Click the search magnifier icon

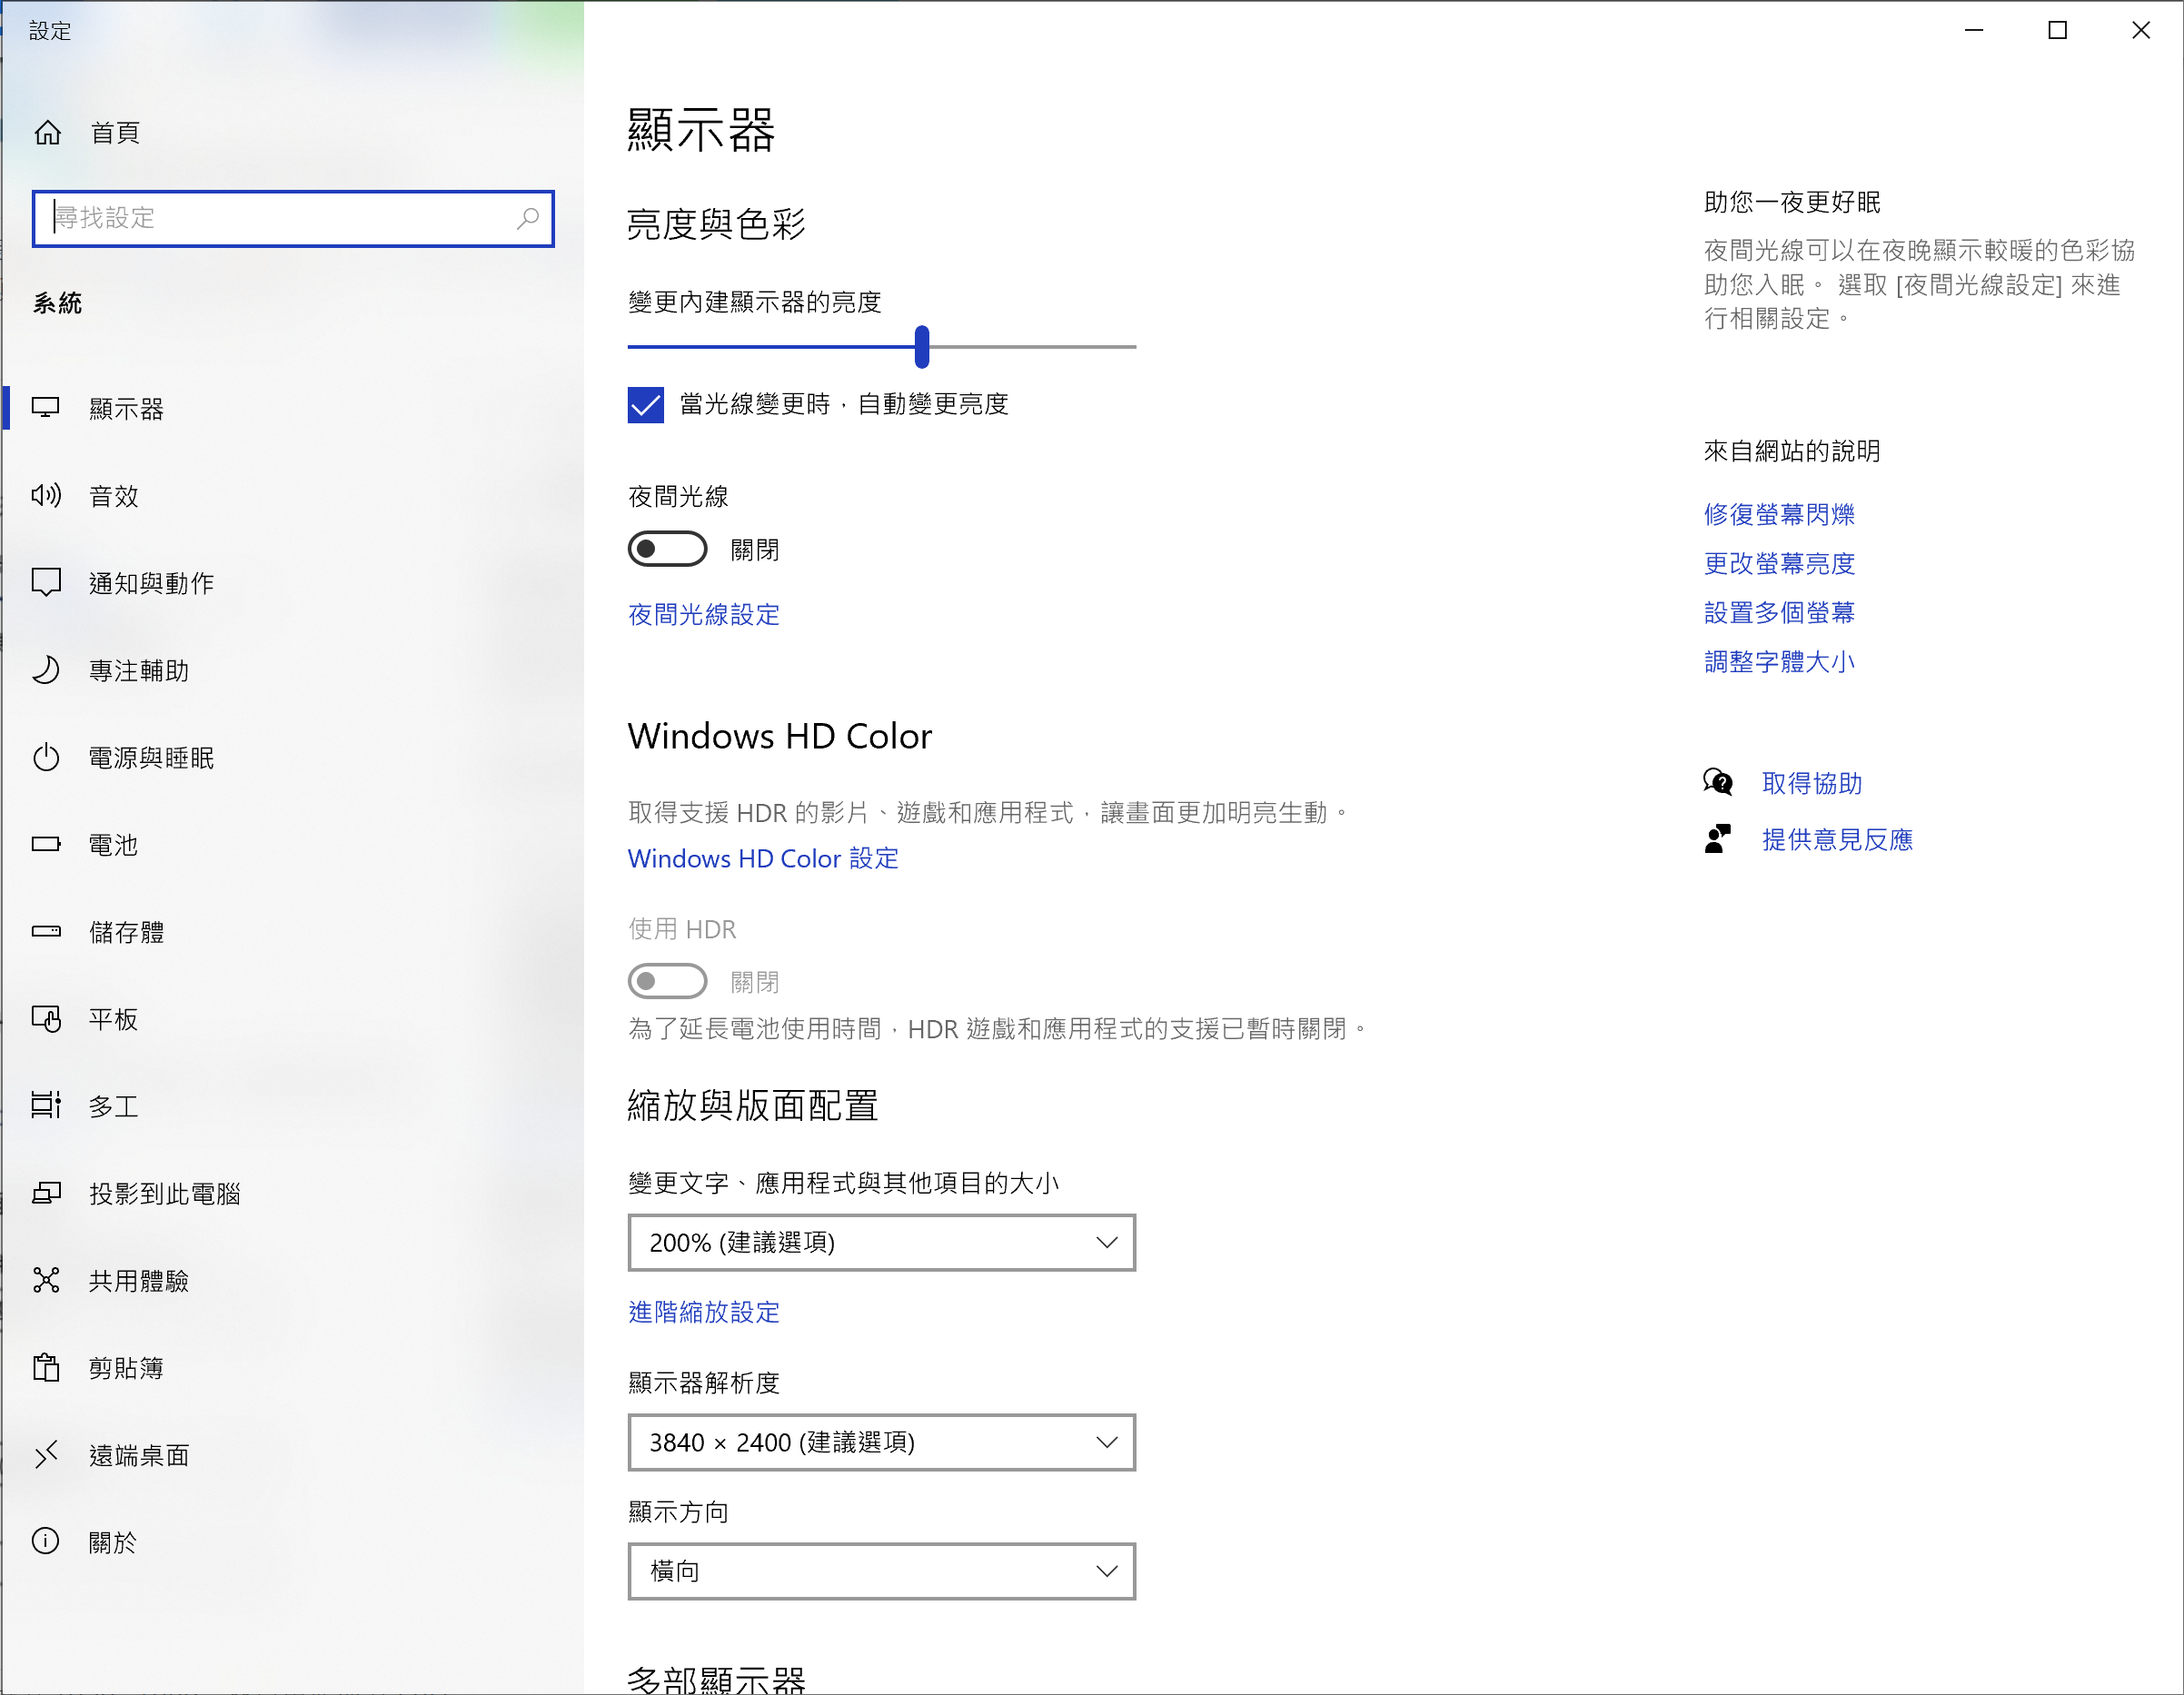pos(527,218)
